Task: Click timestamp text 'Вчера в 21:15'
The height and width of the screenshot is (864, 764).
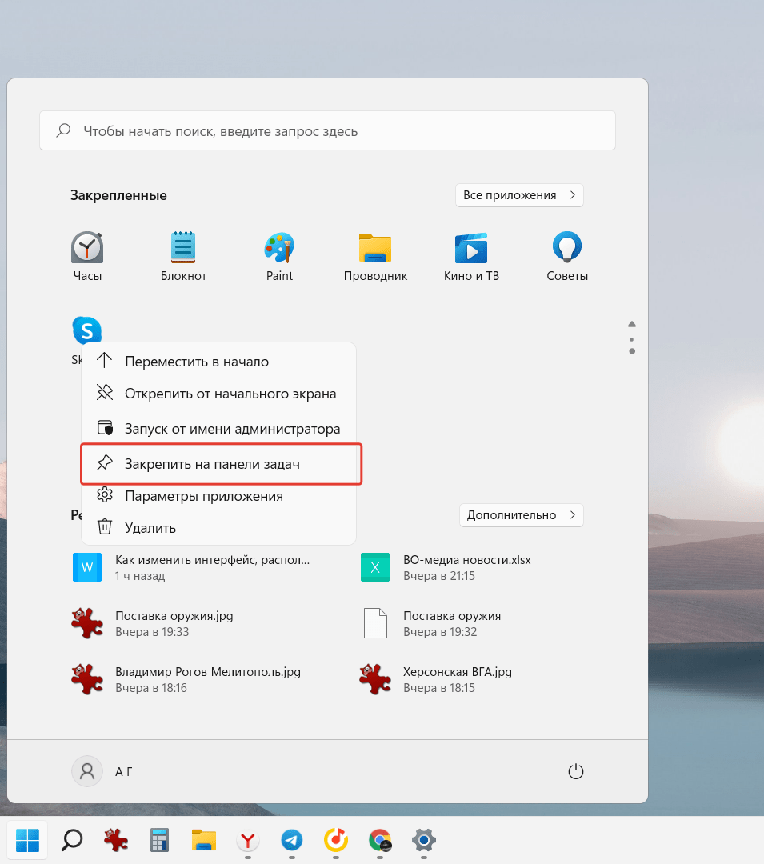Action: pyautogui.click(x=439, y=576)
